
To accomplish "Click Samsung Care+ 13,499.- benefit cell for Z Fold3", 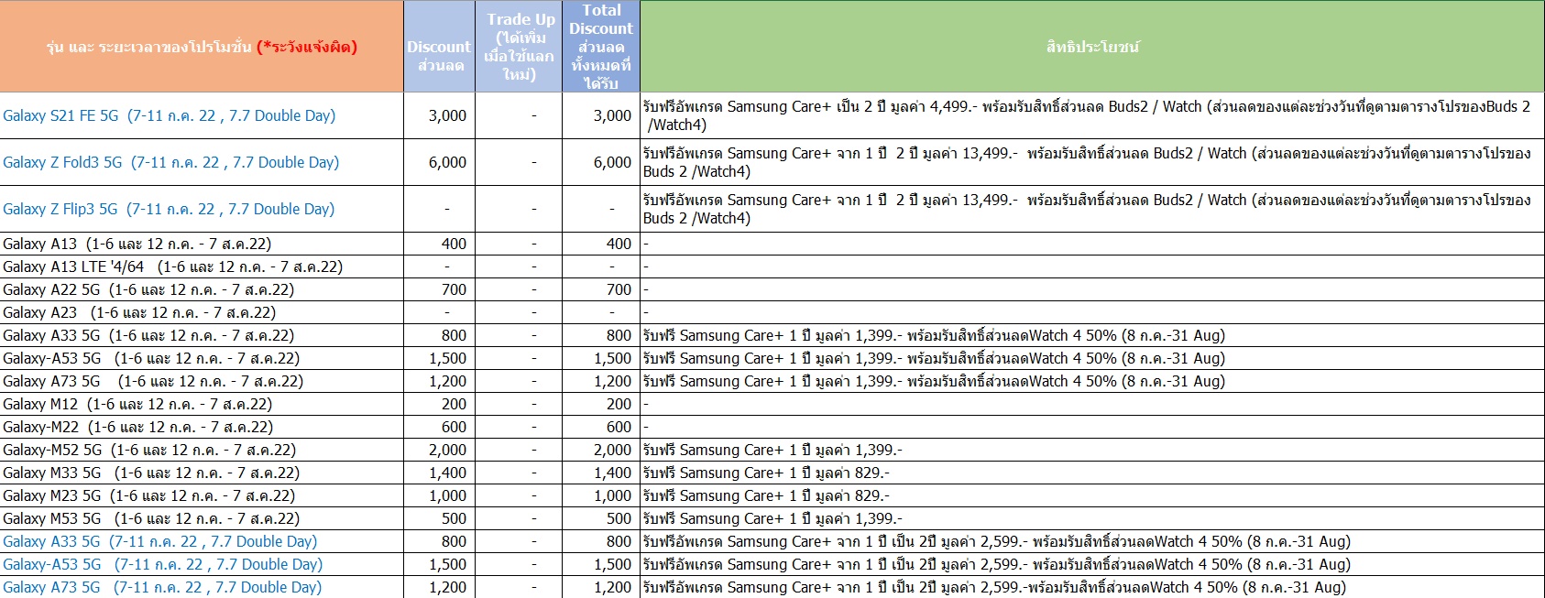I will [1092, 162].
